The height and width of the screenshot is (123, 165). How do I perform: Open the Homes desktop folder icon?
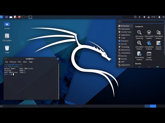(7, 26)
